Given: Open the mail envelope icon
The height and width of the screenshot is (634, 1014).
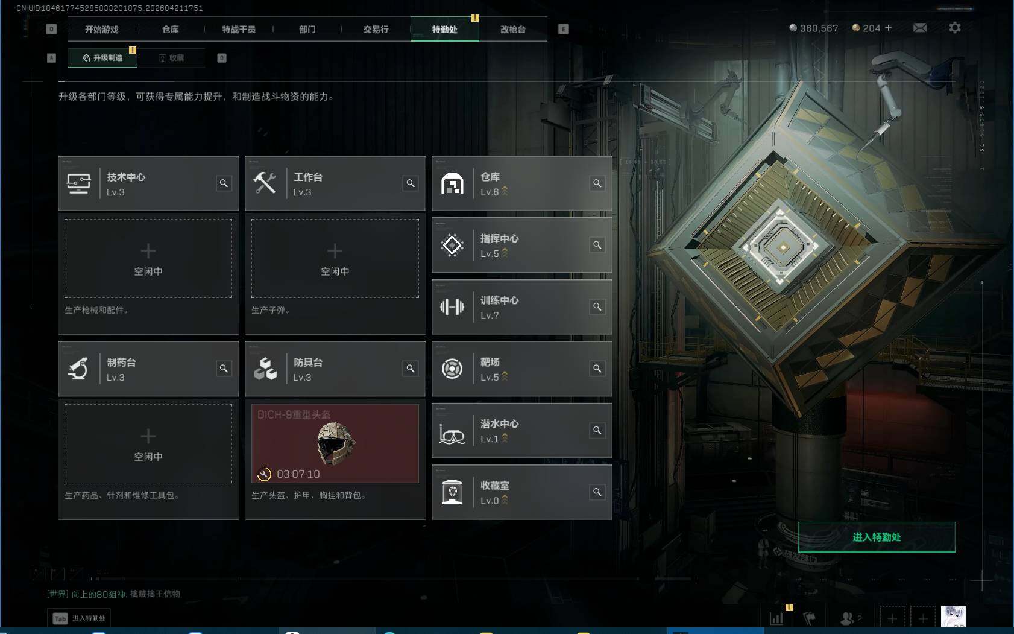Looking at the screenshot, I should coord(920,28).
